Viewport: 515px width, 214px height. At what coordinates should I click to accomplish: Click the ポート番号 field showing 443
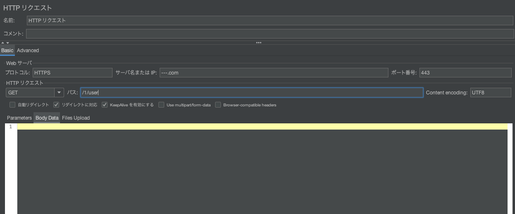(x=465, y=72)
